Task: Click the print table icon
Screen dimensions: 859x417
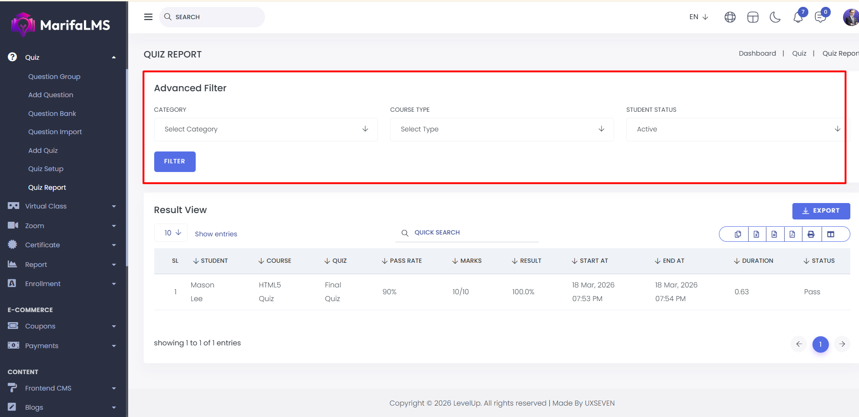Action: coord(811,234)
